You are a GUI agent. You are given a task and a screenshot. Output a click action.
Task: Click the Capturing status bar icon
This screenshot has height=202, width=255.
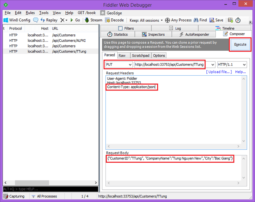coord(6,196)
